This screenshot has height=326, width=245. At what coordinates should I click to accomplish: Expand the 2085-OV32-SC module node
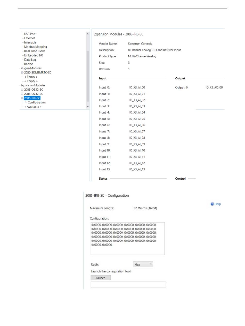[22, 94]
